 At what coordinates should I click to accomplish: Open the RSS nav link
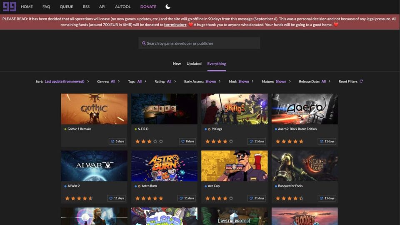tap(86, 7)
